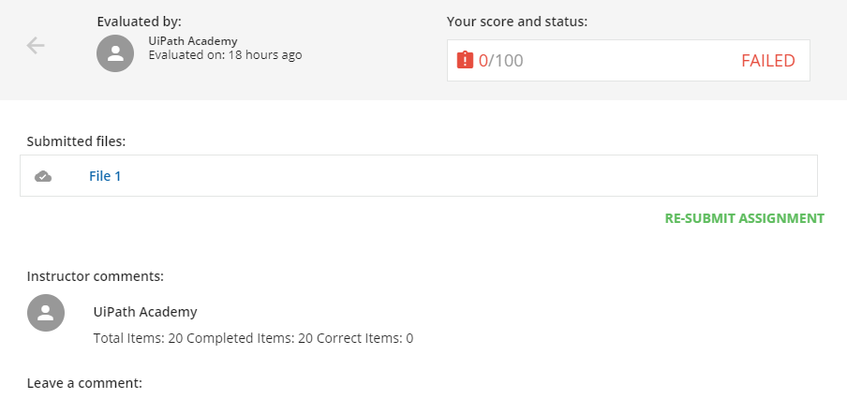Click the 'Your score and status:' label

[517, 21]
